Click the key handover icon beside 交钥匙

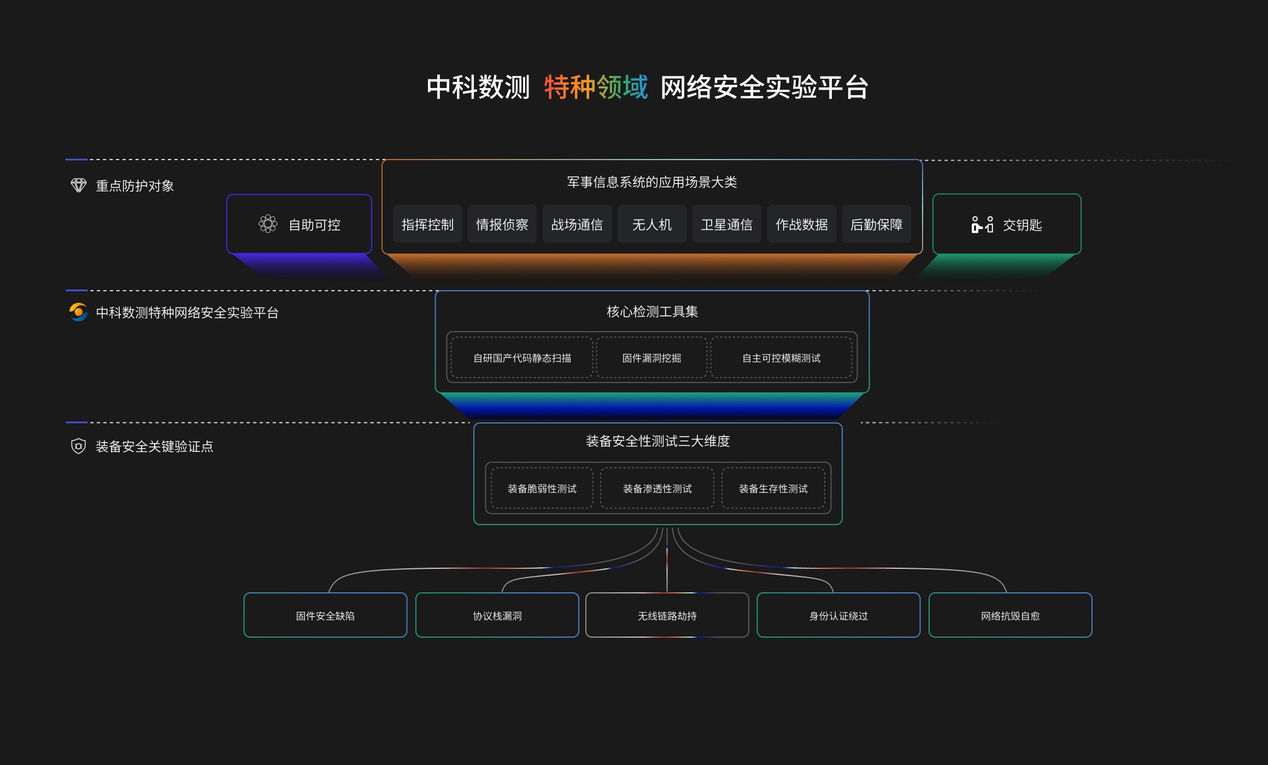click(982, 225)
